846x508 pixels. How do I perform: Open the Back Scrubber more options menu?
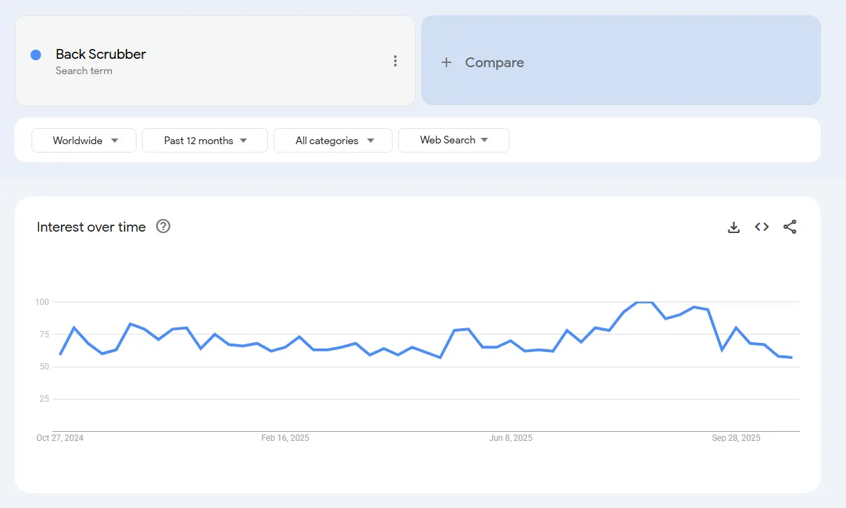pos(395,61)
